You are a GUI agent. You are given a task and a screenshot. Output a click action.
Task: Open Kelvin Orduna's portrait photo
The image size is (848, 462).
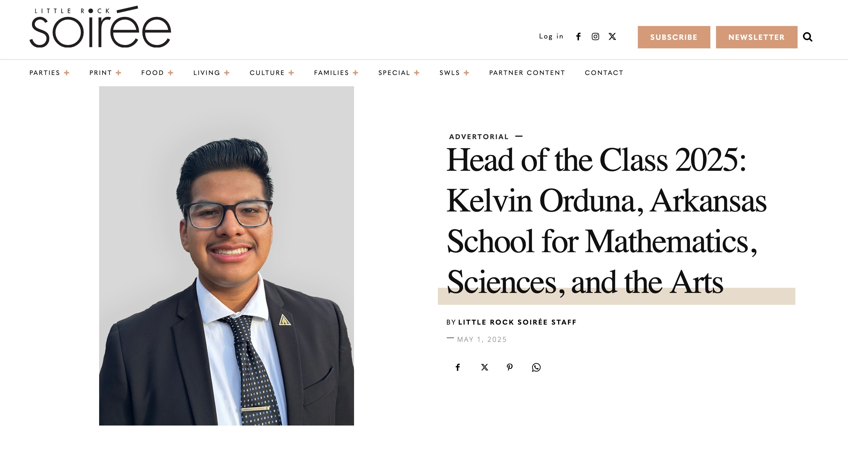point(227,256)
